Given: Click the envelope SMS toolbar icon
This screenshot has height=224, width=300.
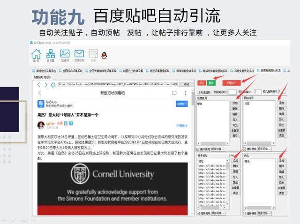Looking at the screenshot, I should click(79, 55).
